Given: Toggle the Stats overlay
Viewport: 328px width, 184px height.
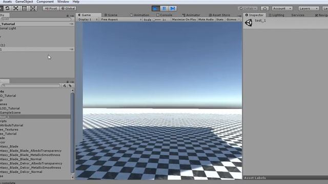Looking at the screenshot, I should pos(220,19).
